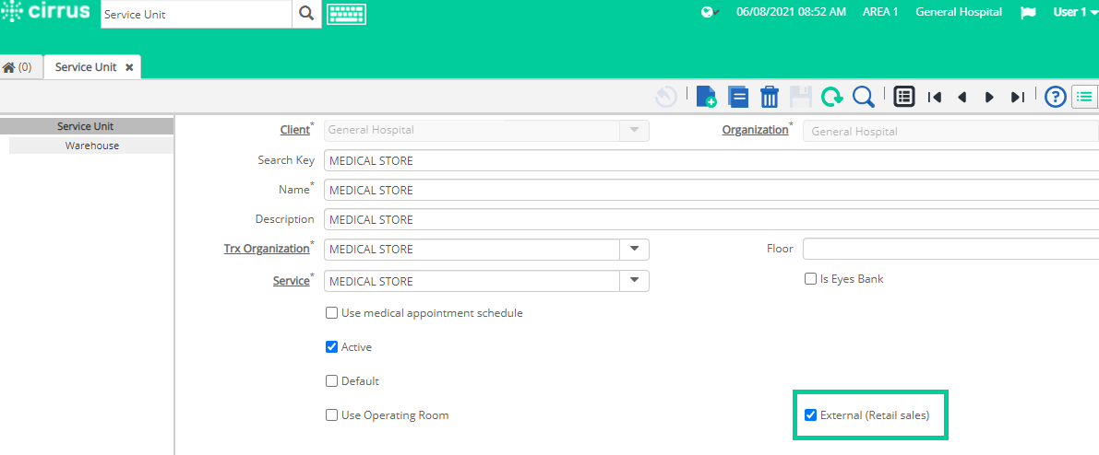The height and width of the screenshot is (455, 1099).
Task: Jump to last record icon
Action: [1018, 98]
